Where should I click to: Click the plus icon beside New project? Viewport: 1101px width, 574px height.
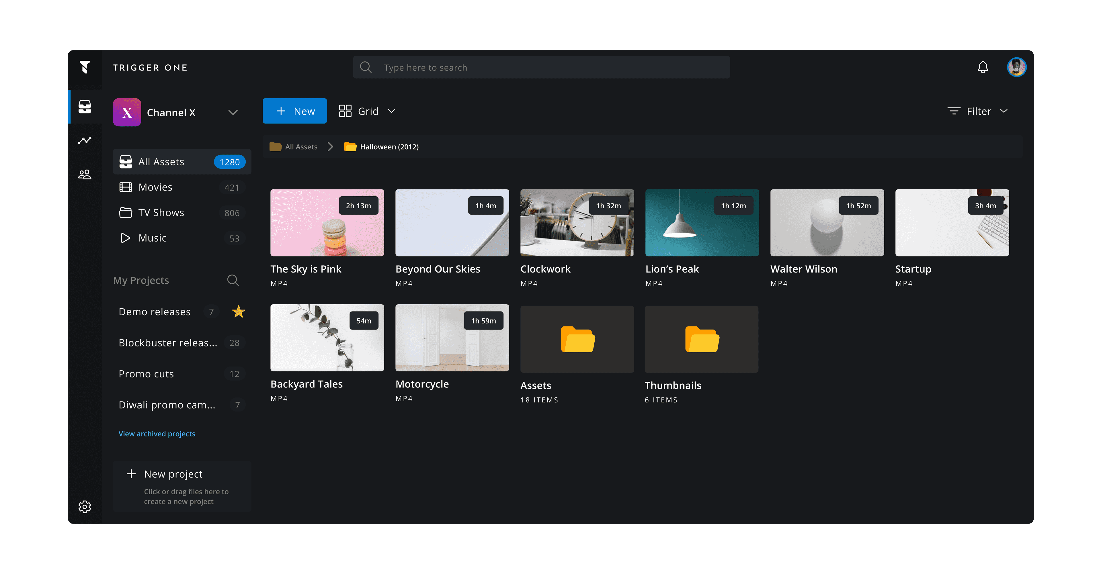pos(131,474)
